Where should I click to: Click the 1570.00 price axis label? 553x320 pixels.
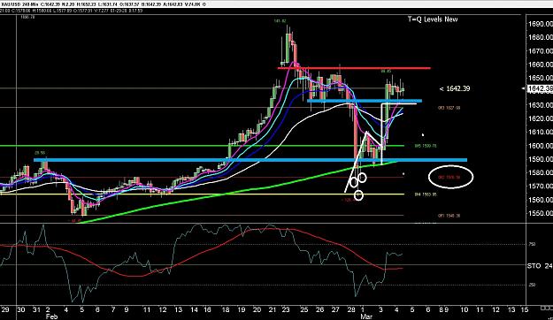541,187
